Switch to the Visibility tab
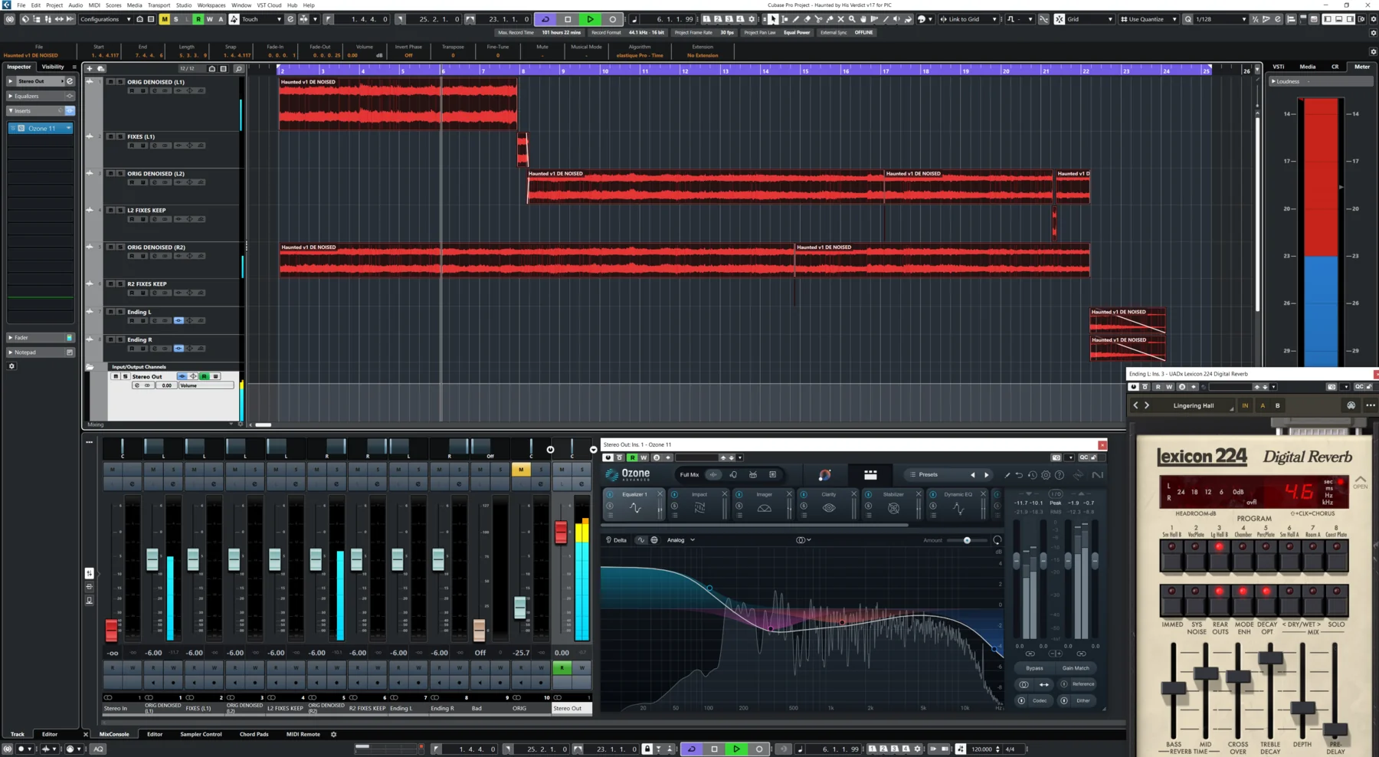This screenshot has width=1379, height=757. pos(53,67)
